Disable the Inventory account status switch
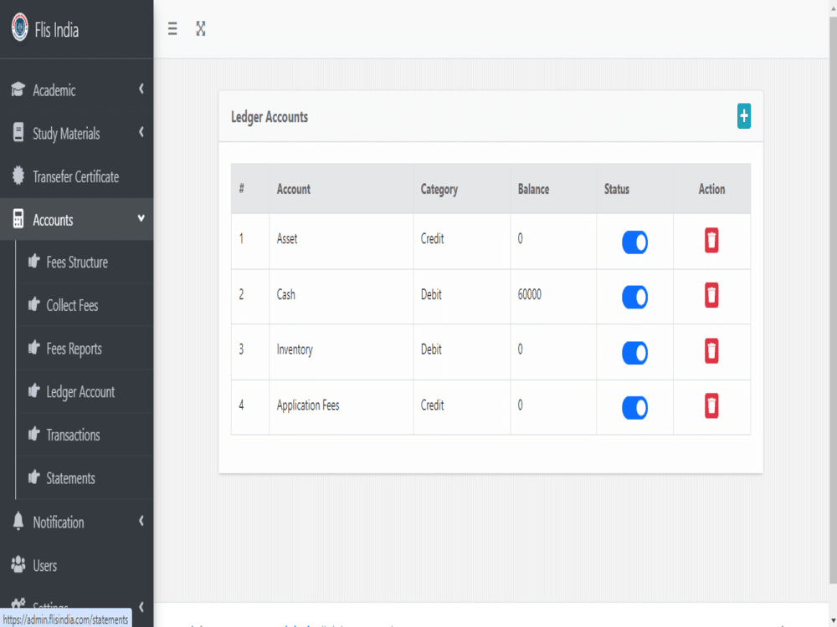Screen dimensions: 837x627 click(x=634, y=353)
